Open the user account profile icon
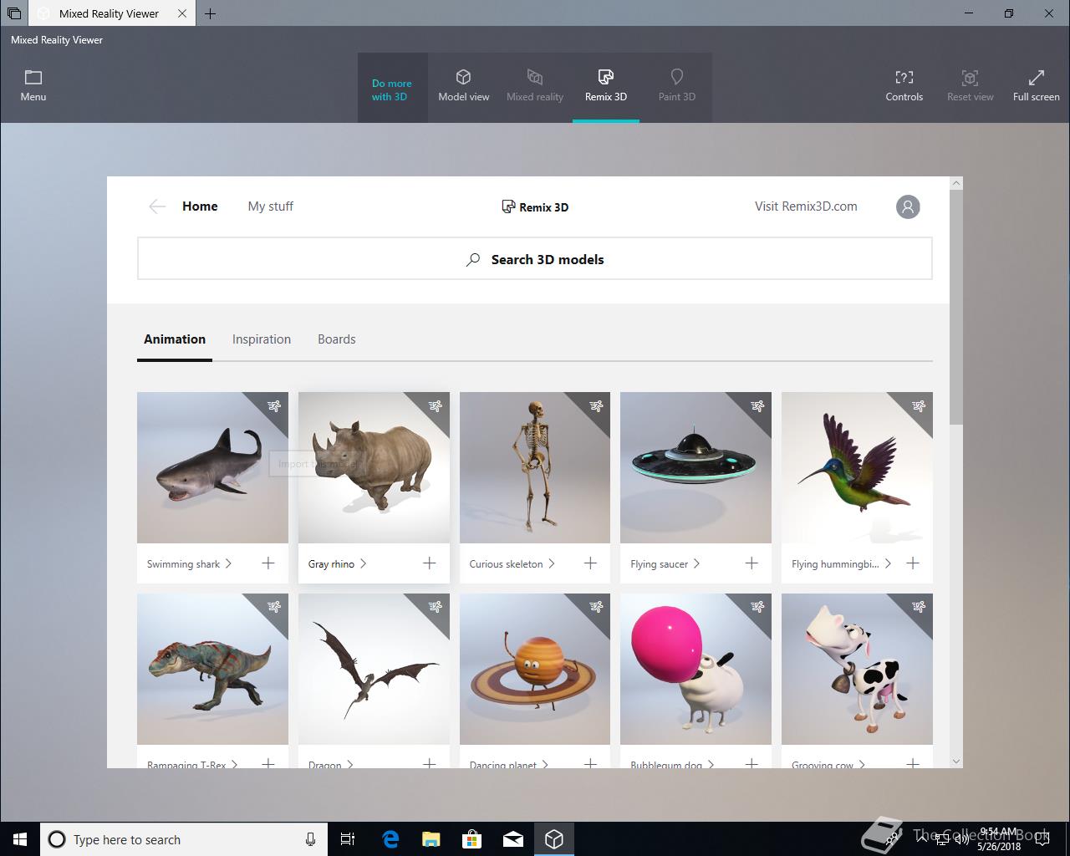Image resolution: width=1070 pixels, height=856 pixels. [x=908, y=206]
